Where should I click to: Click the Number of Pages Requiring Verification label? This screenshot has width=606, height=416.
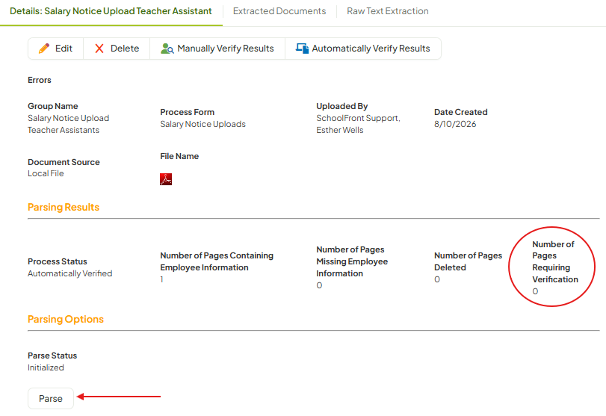pos(555,262)
